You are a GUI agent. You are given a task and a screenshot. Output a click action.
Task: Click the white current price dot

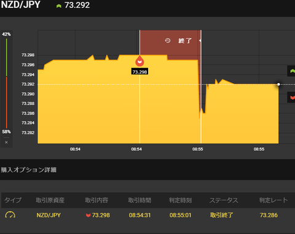(278, 84)
